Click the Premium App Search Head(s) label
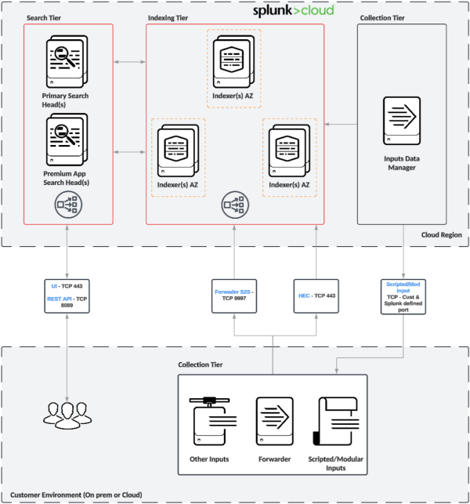Screen dimensions: 470x504 coord(66,178)
